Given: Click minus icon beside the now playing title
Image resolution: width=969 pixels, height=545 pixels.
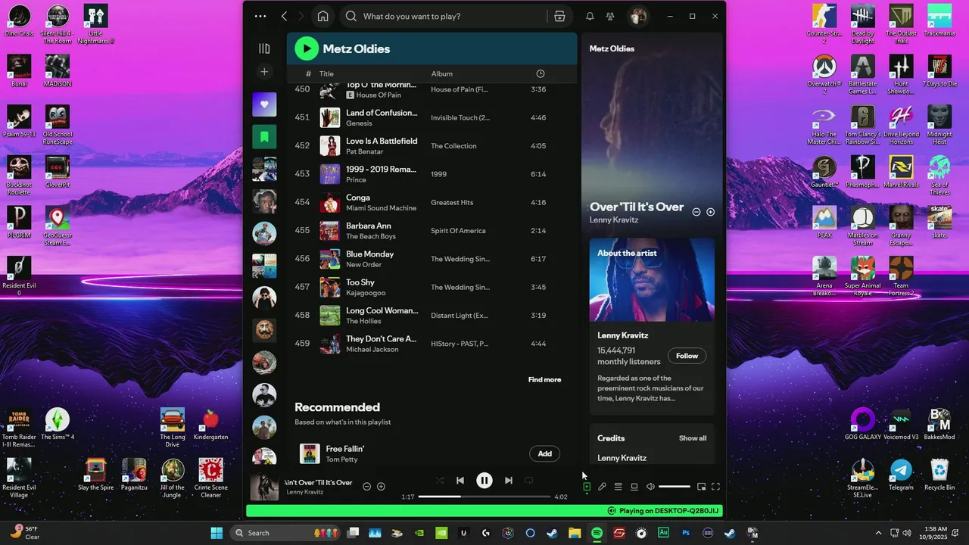Looking at the screenshot, I should click(x=366, y=487).
